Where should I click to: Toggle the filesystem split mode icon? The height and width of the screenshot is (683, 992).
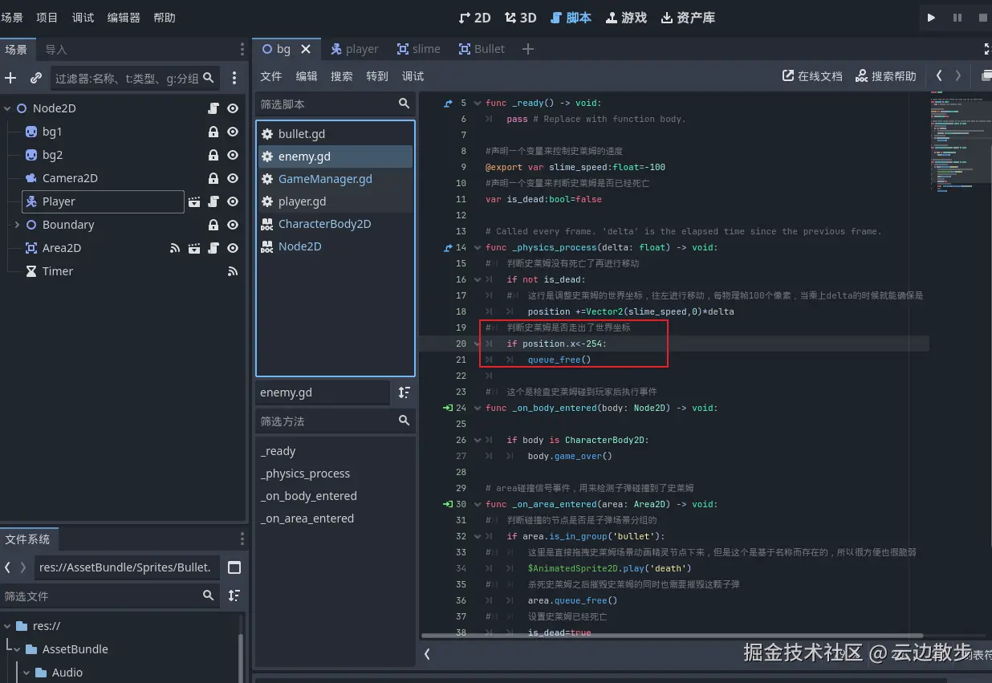click(234, 567)
